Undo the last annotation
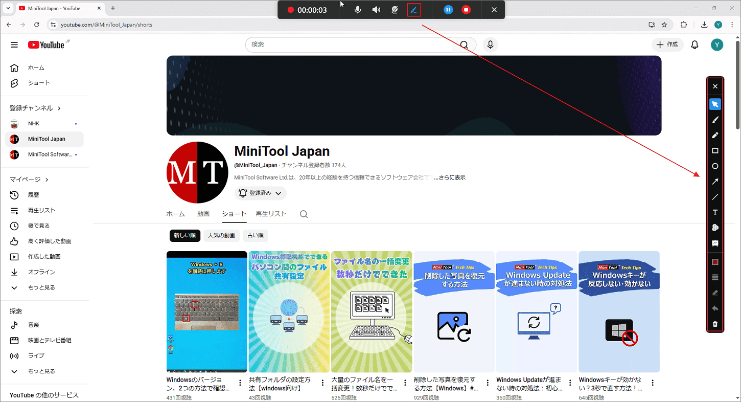Image resolution: width=741 pixels, height=402 pixels. click(x=715, y=308)
